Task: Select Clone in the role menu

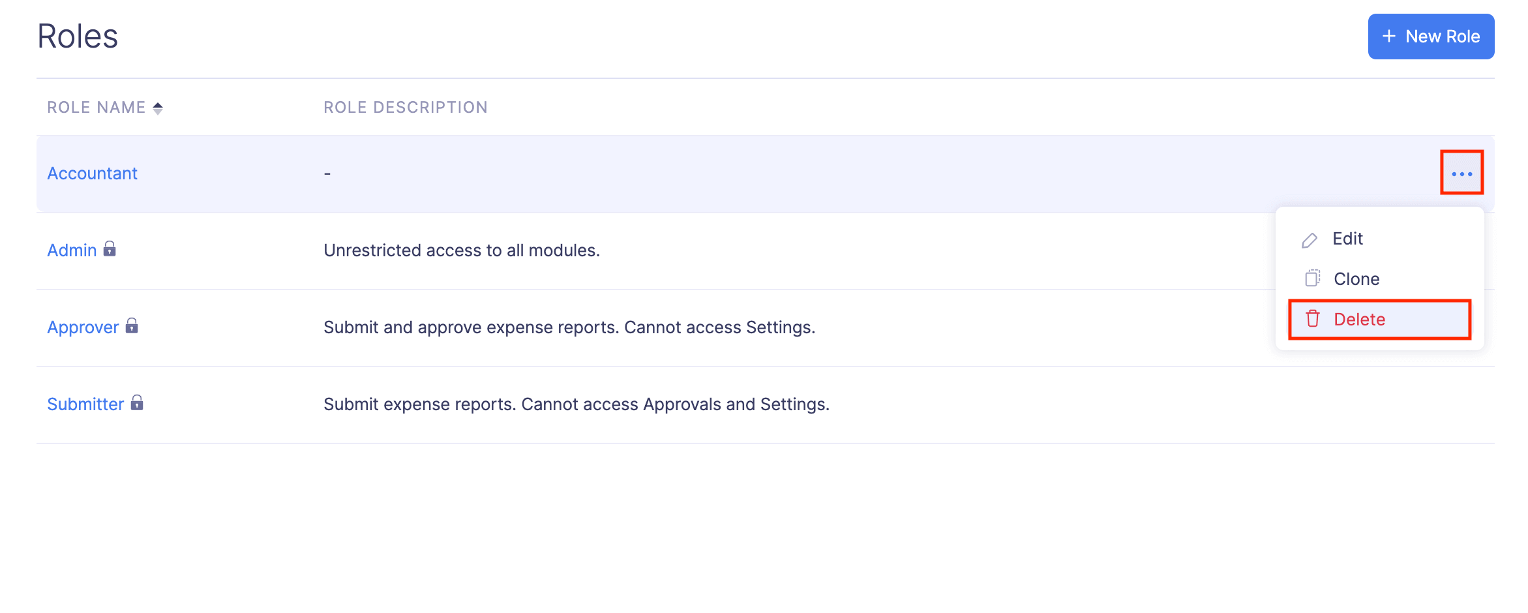Action: tap(1356, 279)
